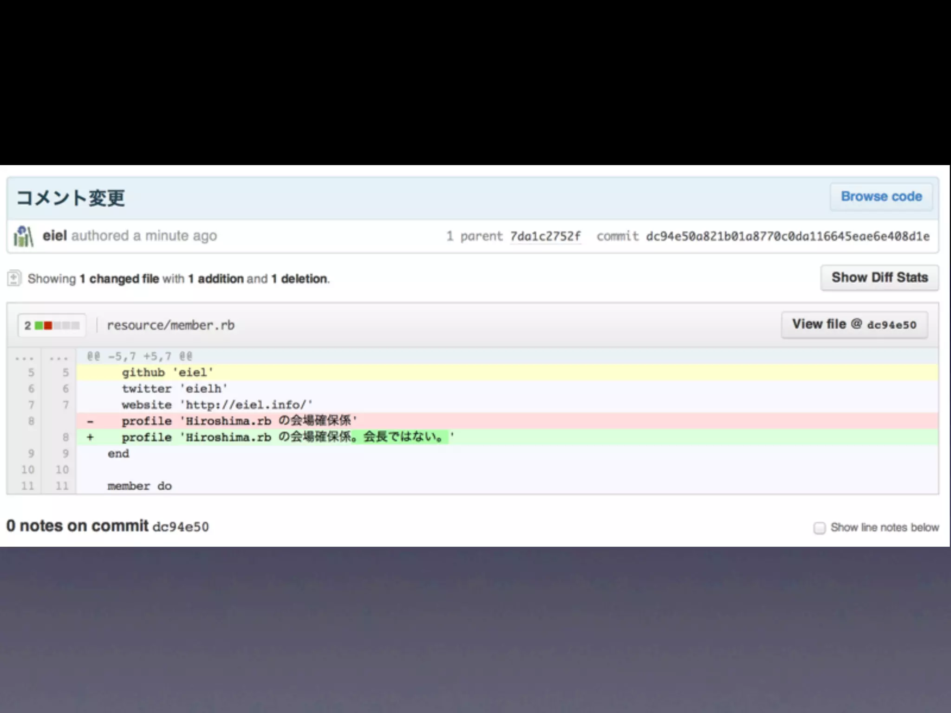Click the commit title コメント変更
951x713 pixels.
(71, 198)
